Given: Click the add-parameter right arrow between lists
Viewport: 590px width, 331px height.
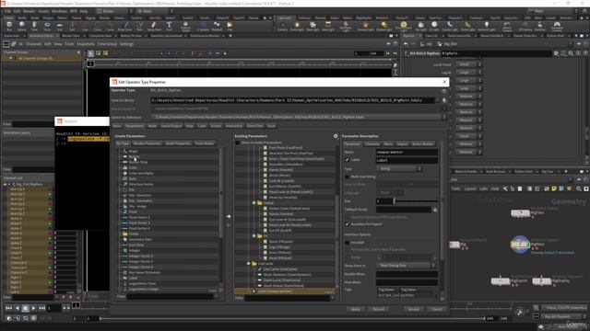Looking at the screenshot, I should pyautogui.click(x=229, y=216).
